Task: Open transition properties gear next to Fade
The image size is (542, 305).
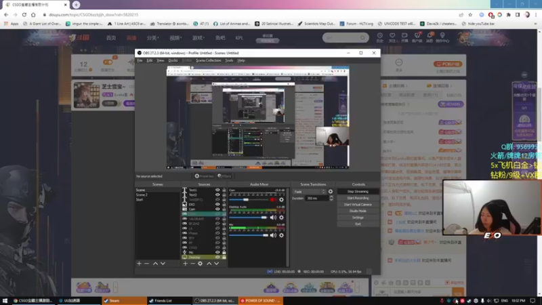Action: coord(331,192)
